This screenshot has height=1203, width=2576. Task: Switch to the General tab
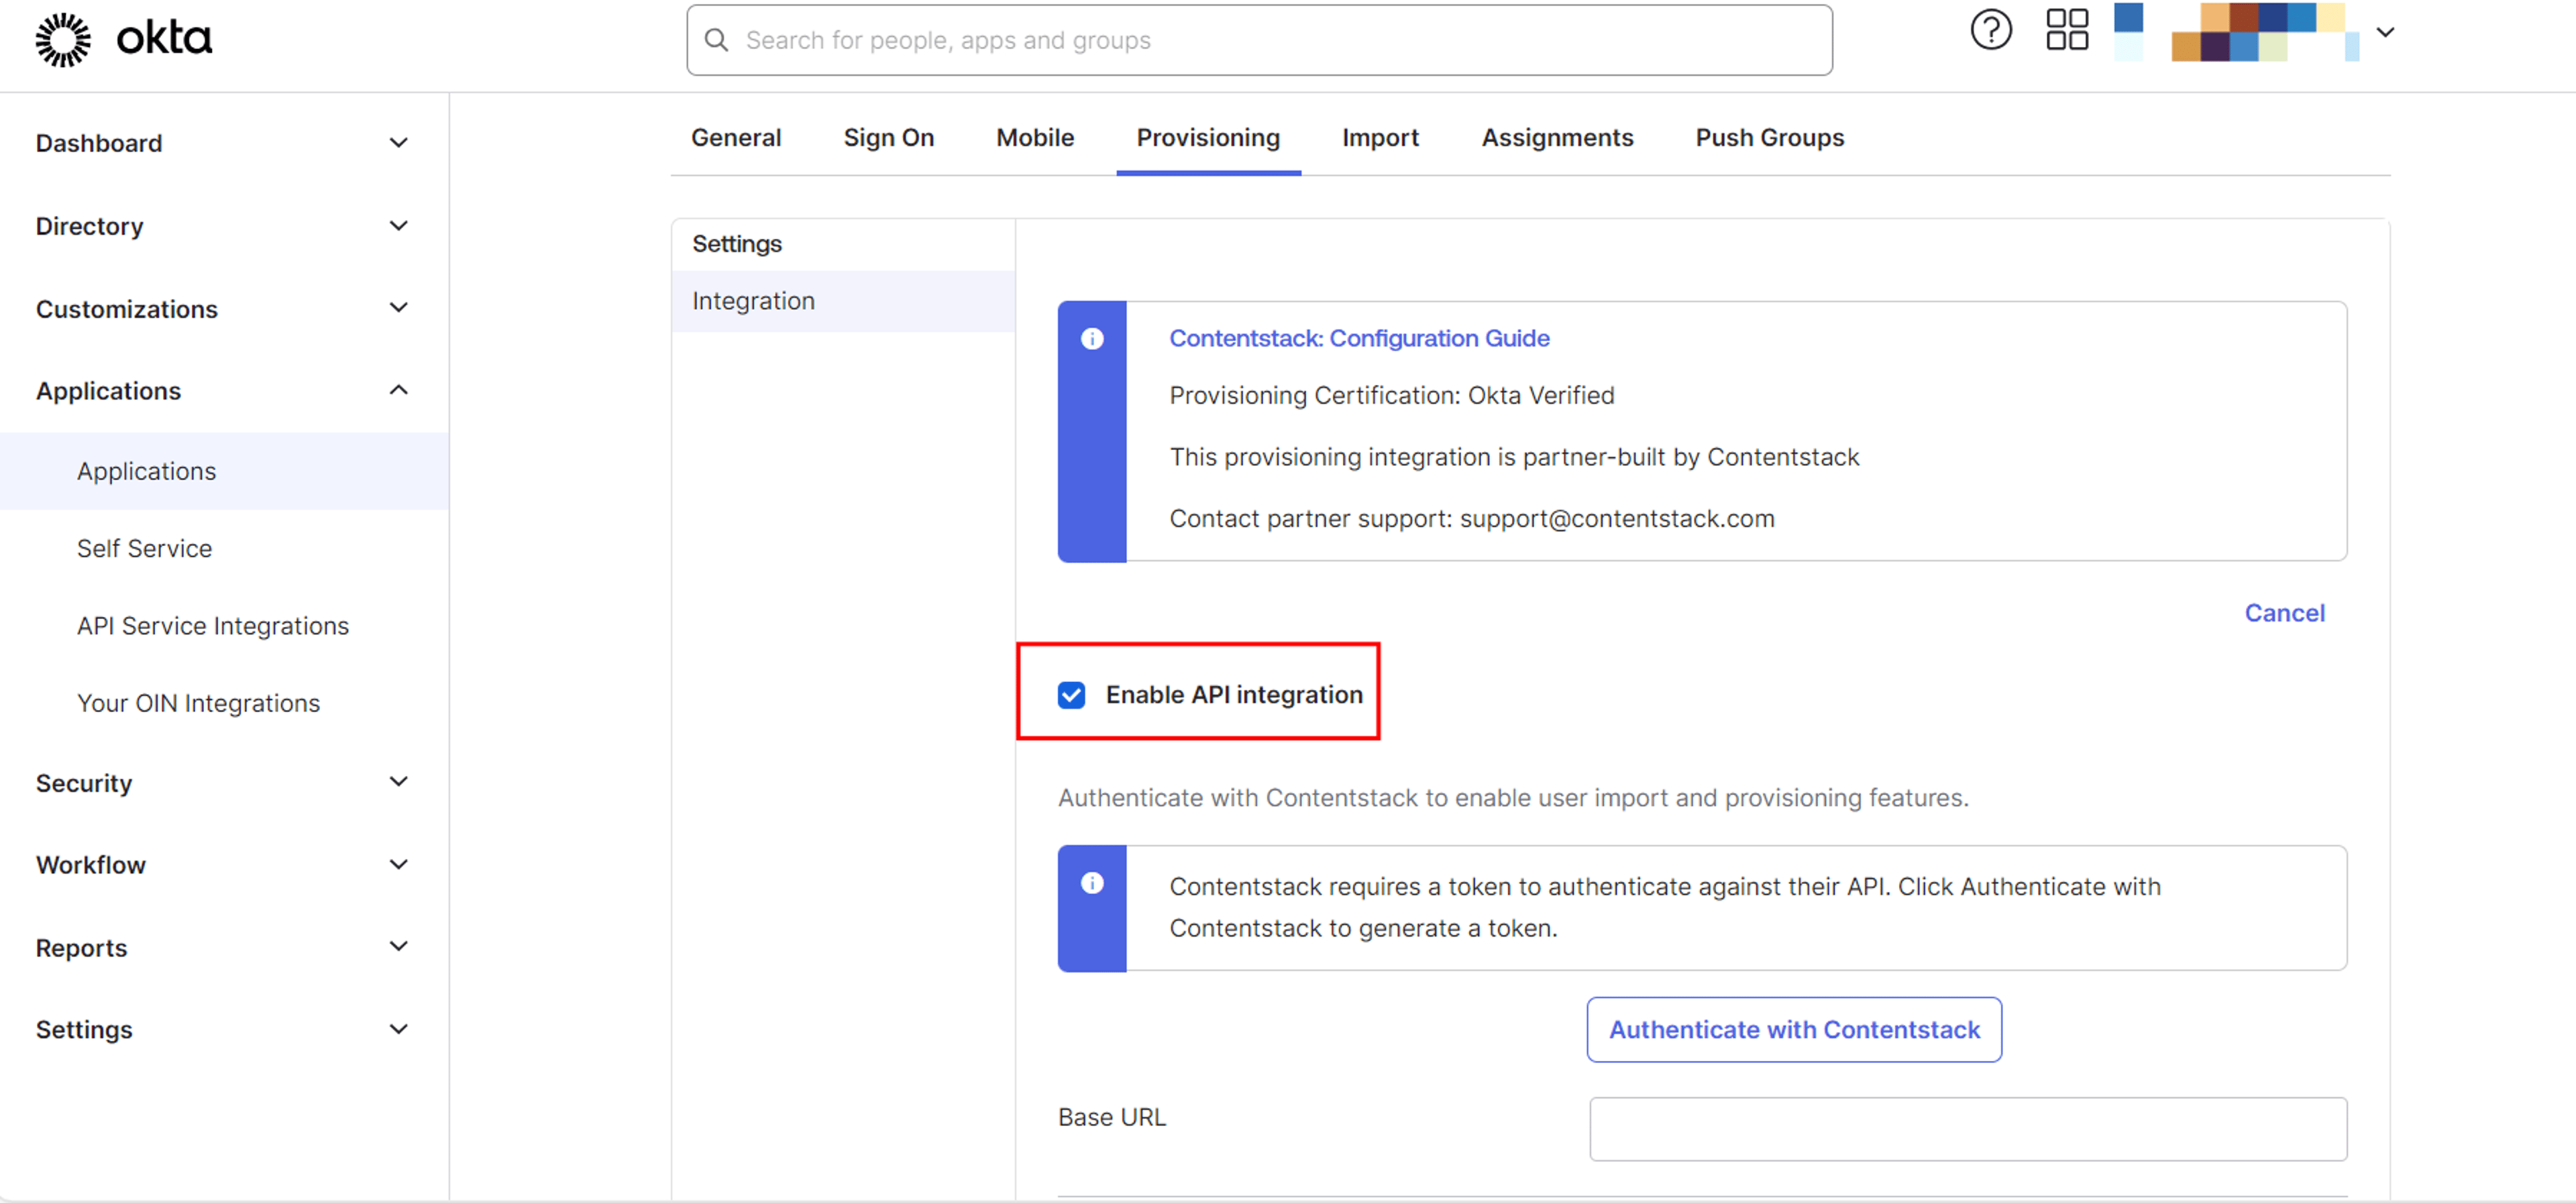(736, 138)
